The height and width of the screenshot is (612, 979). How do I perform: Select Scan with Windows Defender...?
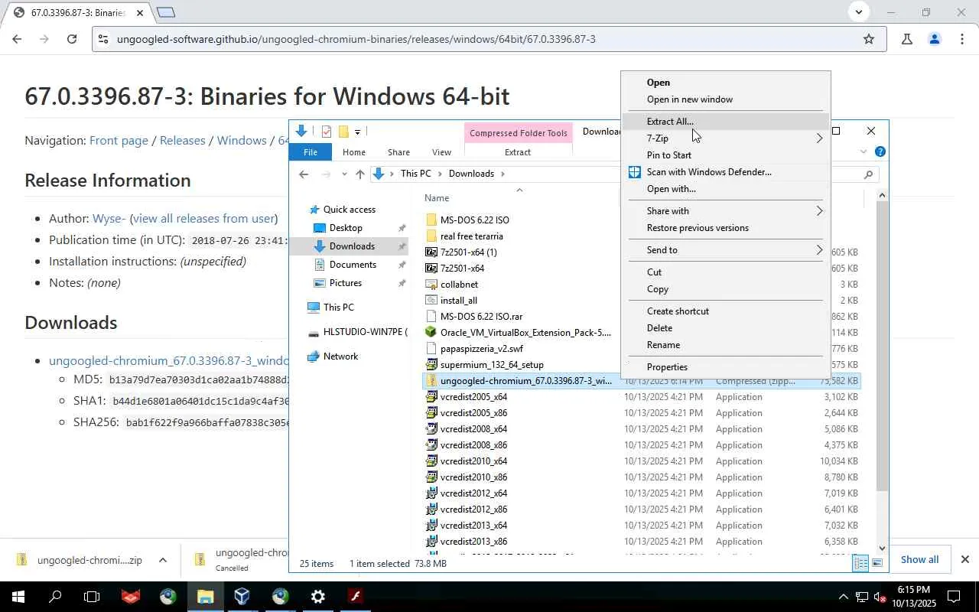pyautogui.click(x=725, y=172)
